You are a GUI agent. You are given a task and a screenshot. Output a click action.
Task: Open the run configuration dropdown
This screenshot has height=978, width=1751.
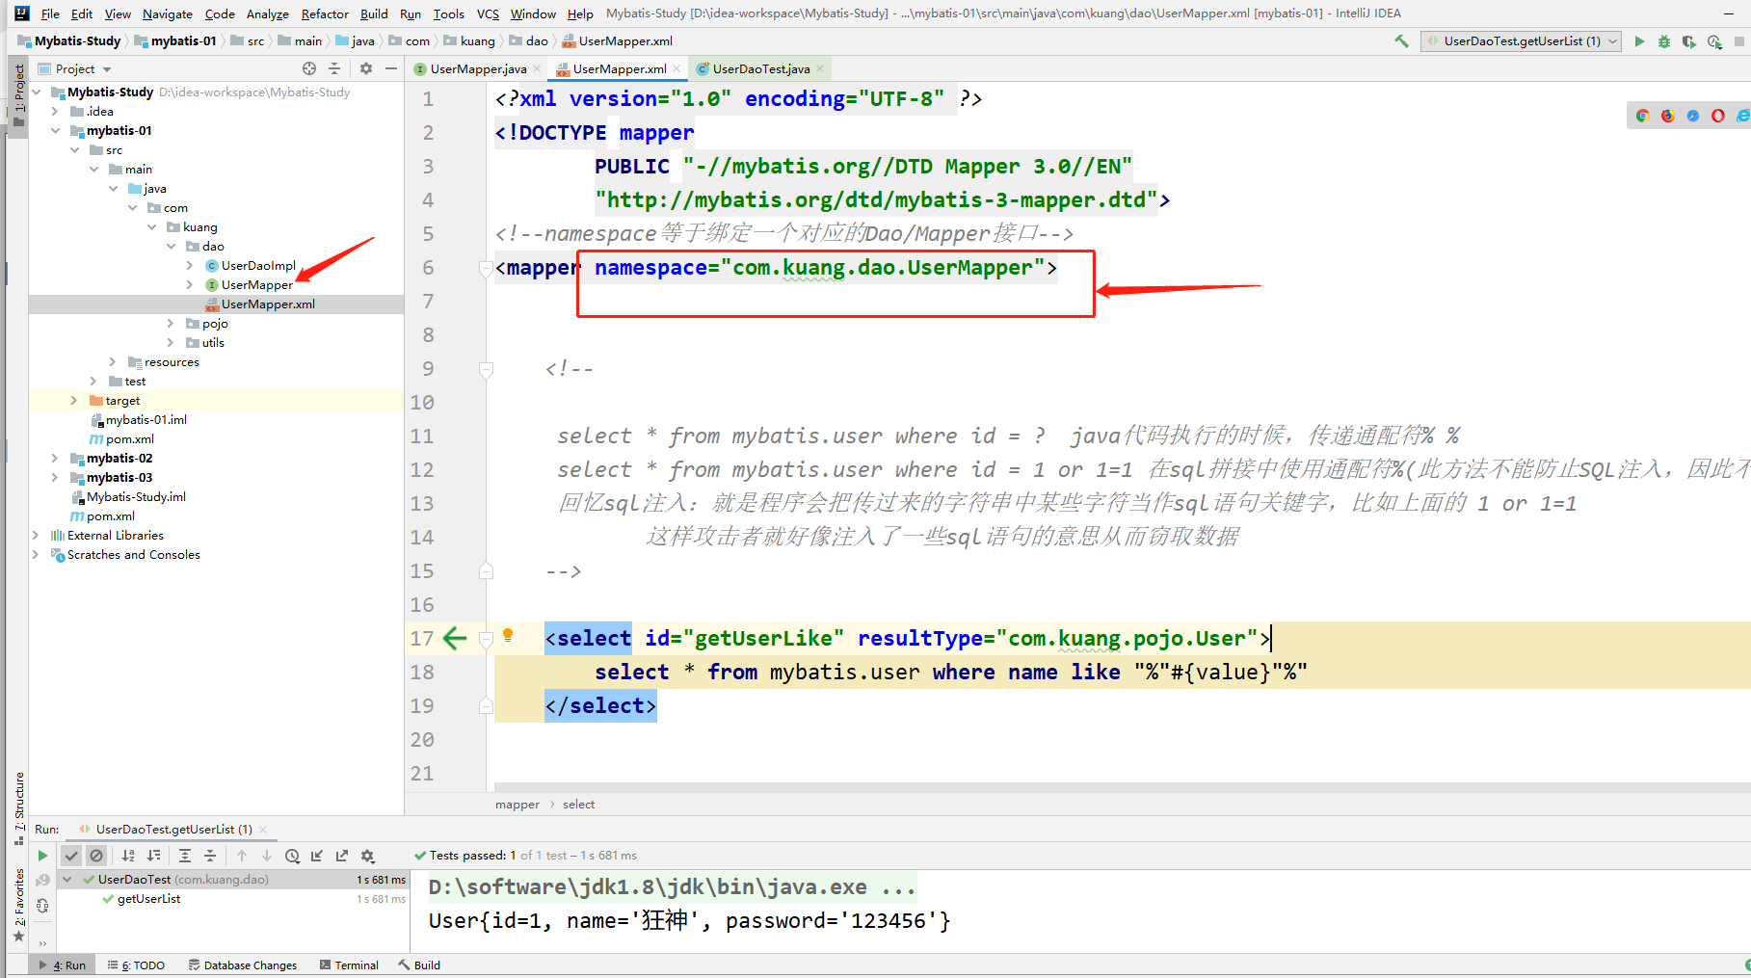click(x=1521, y=41)
